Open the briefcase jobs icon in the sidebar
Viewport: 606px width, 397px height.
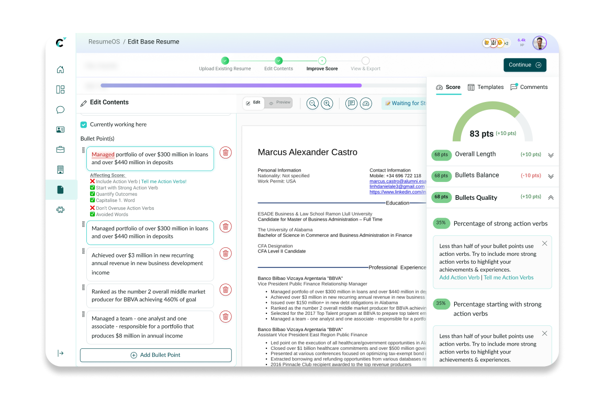(x=60, y=150)
